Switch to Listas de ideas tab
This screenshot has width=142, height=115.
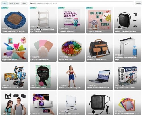[x=14, y=3]
